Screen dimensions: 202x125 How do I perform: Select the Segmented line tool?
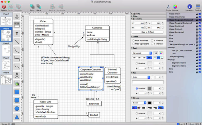17,59
